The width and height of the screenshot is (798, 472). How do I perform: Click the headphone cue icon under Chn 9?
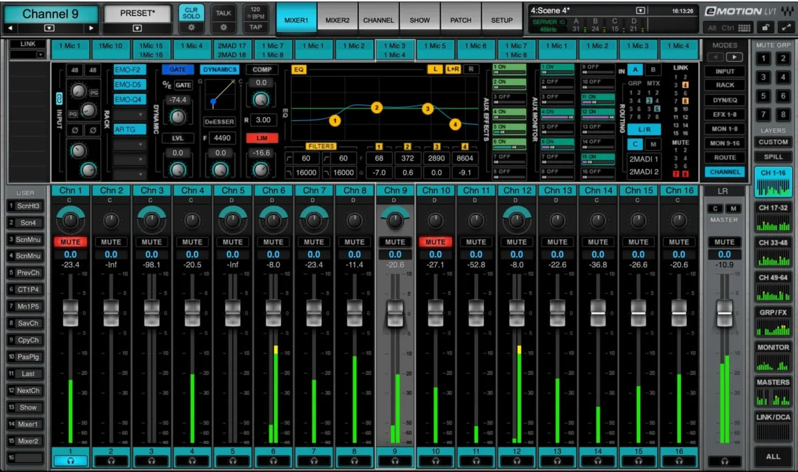pos(395,460)
